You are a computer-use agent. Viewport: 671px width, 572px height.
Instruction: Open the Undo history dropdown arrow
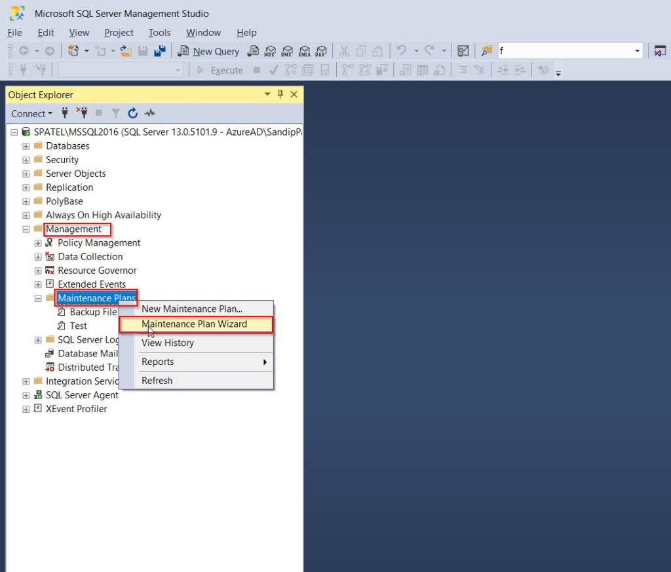[416, 51]
